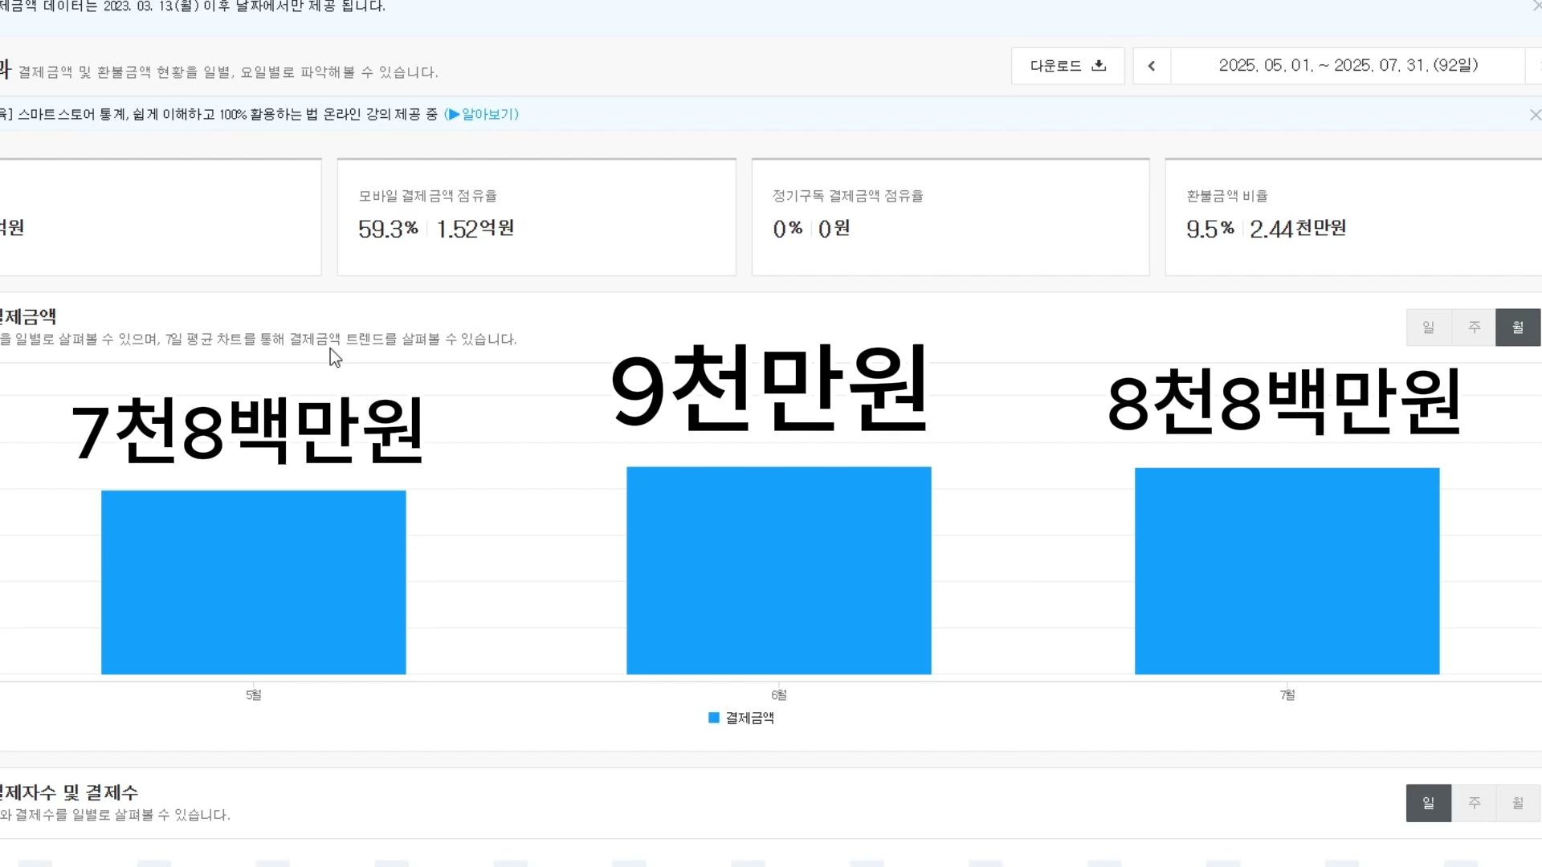Switch payment amount chart to 주 view
Viewport: 1542px width, 867px height.
tap(1474, 328)
